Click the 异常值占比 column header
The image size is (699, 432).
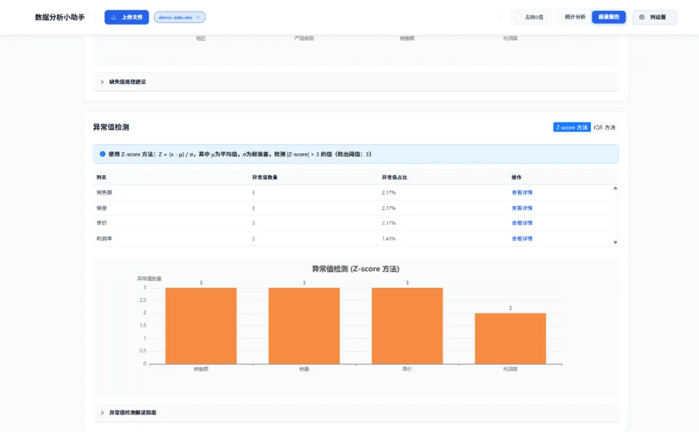(395, 177)
